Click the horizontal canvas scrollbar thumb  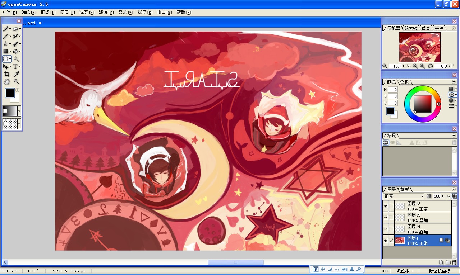(x=236, y=262)
